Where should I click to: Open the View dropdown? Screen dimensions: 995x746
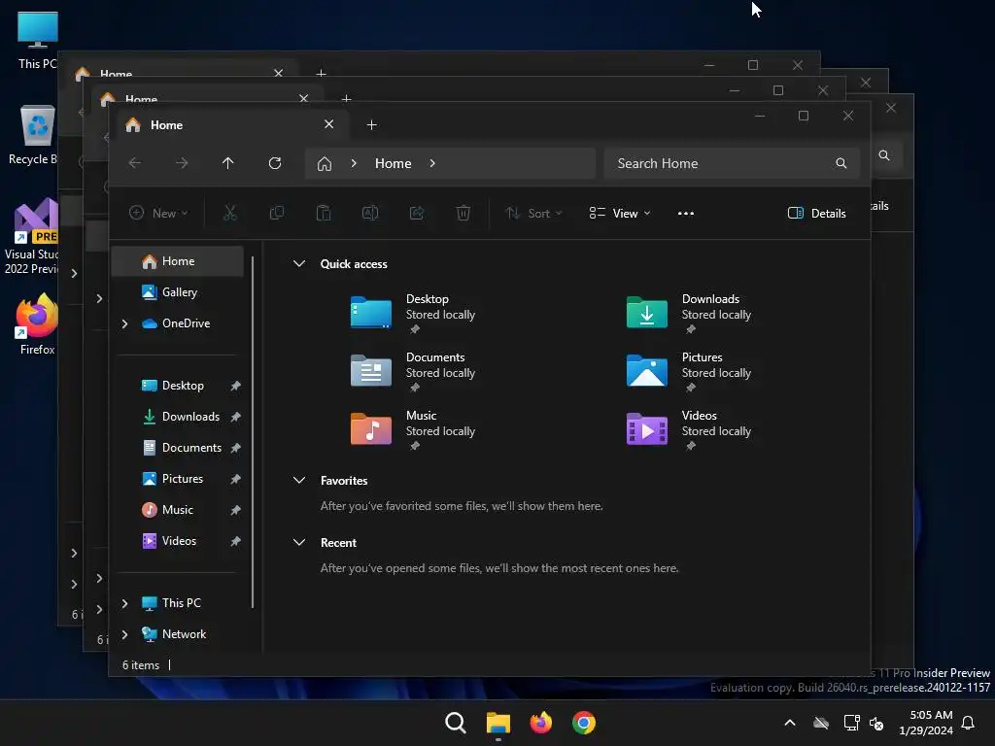pos(620,213)
